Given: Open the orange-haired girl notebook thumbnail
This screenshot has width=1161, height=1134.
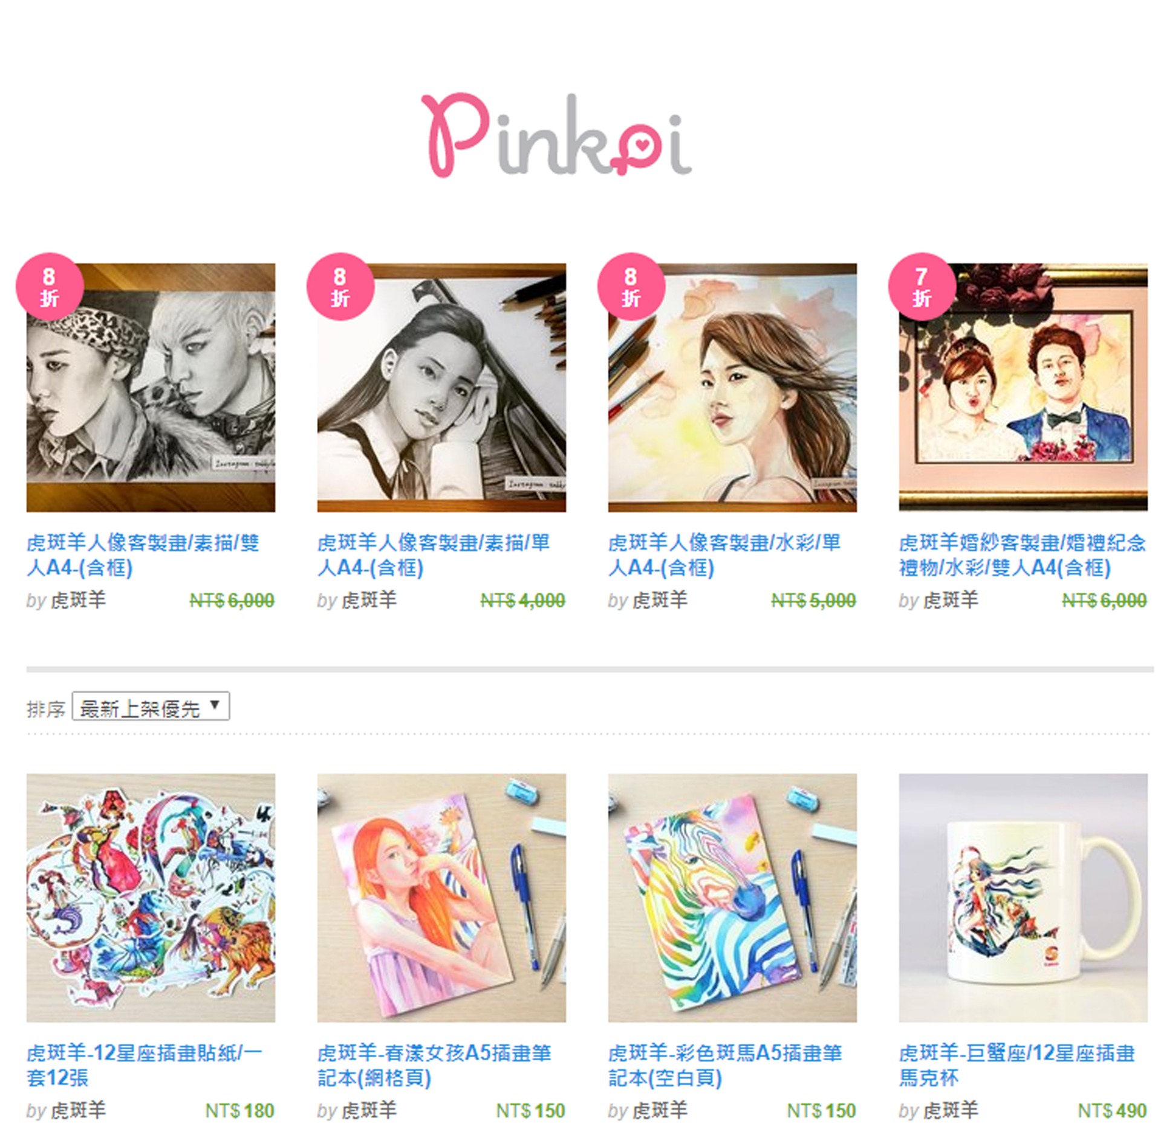Looking at the screenshot, I should 441,898.
